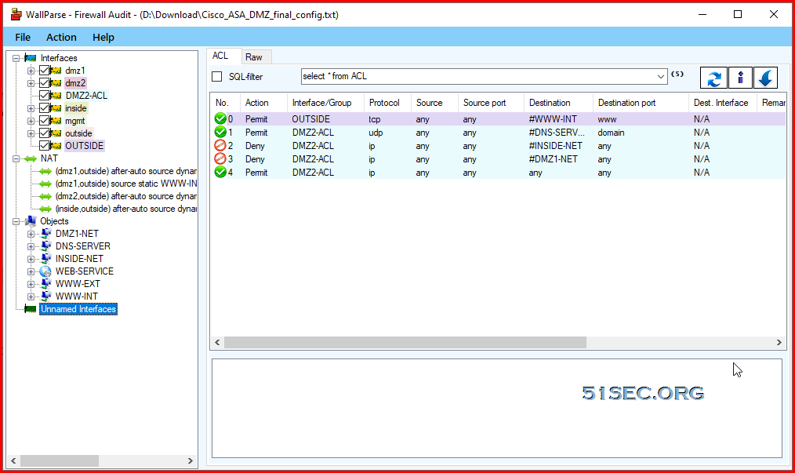Open the Action menu in the menu bar
This screenshot has width=795, height=473.
pos(61,37)
